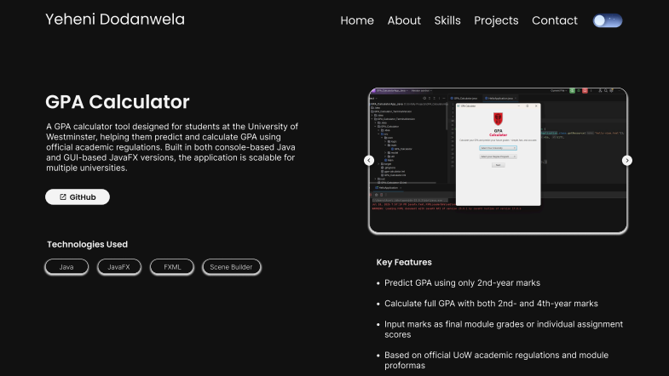Toggle the dark/light theme switch
This screenshot has height=376, width=669.
click(x=607, y=20)
